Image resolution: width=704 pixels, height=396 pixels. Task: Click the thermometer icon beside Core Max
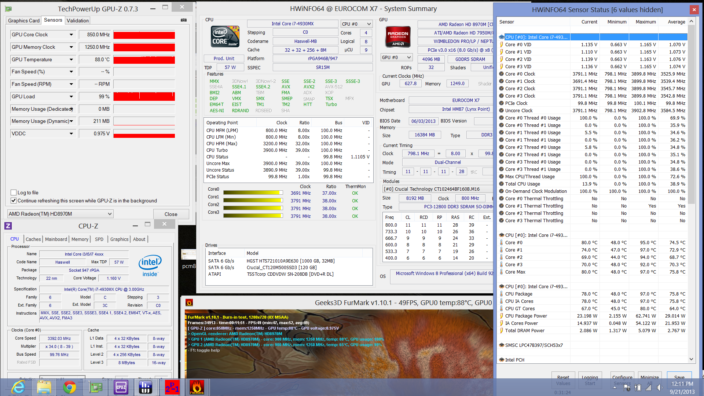coord(501,272)
